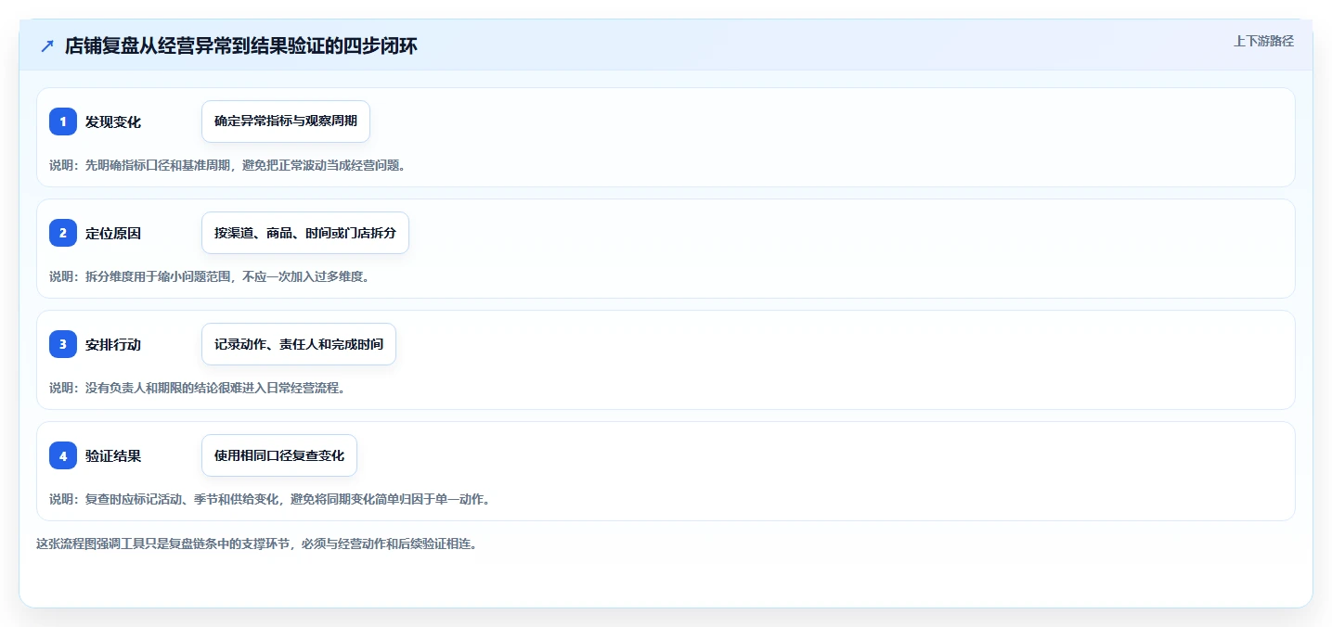This screenshot has width=1332, height=627.
Task: Click step number badge 3
Action: [x=63, y=344]
